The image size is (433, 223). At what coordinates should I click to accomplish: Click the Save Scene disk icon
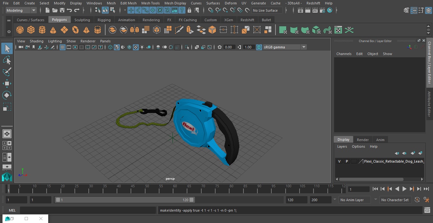[x=62, y=10]
